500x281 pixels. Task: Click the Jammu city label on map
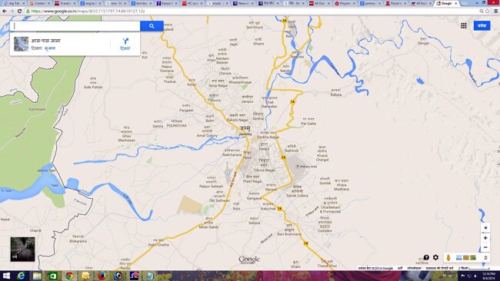(245, 131)
